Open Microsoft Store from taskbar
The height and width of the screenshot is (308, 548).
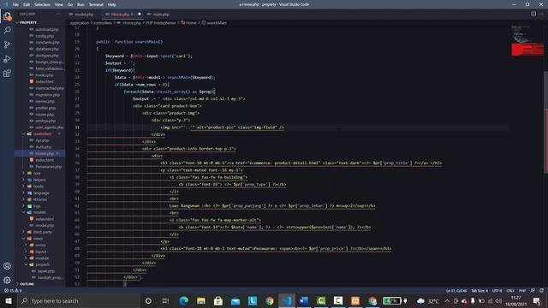point(218,300)
